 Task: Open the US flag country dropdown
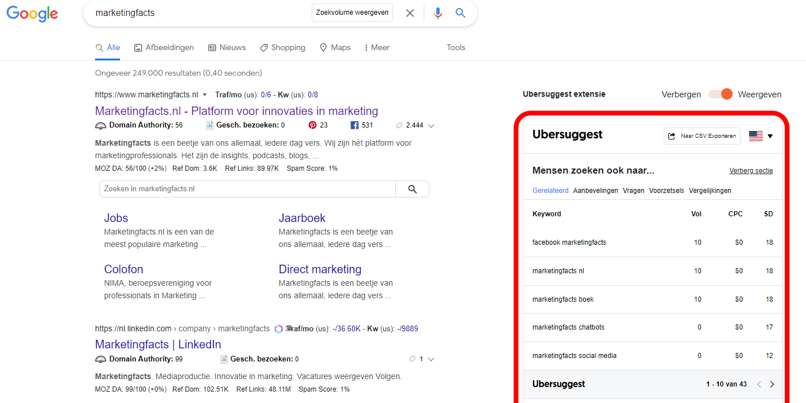click(x=761, y=136)
